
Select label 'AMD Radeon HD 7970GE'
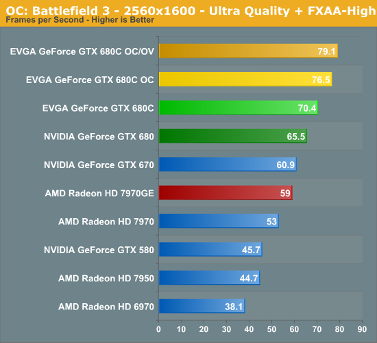coord(99,193)
